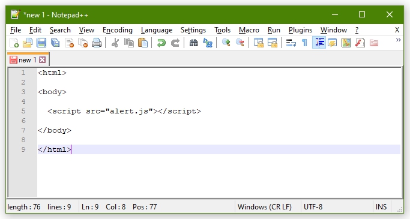The height and width of the screenshot is (219, 410).
Task: Click 'Windows (CR LF)' line ending field
Action: [x=265, y=207]
